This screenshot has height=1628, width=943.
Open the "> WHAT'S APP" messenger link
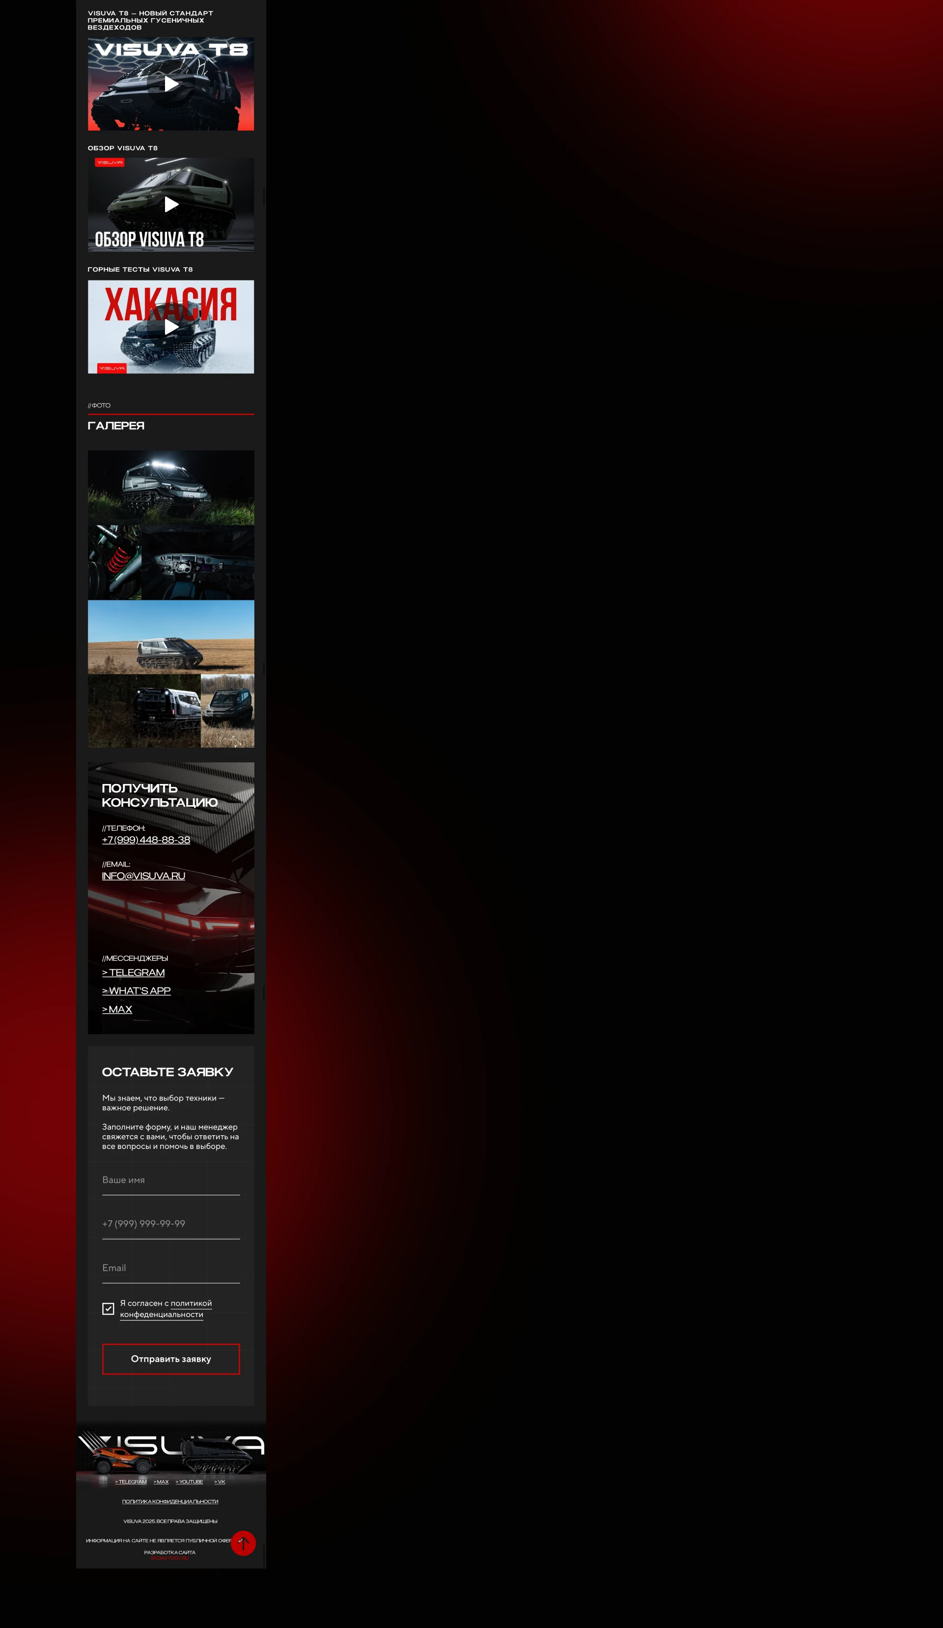click(x=136, y=990)
